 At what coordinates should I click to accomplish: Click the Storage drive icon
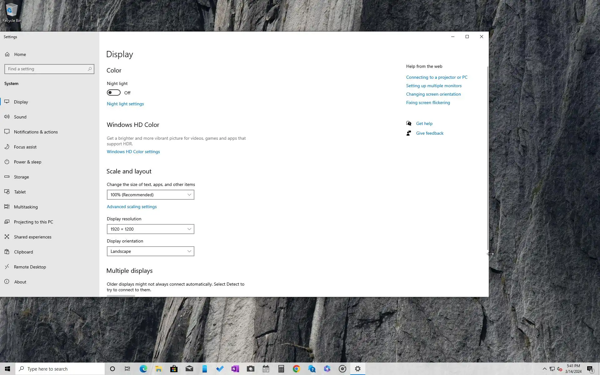[x=7, y=177]
